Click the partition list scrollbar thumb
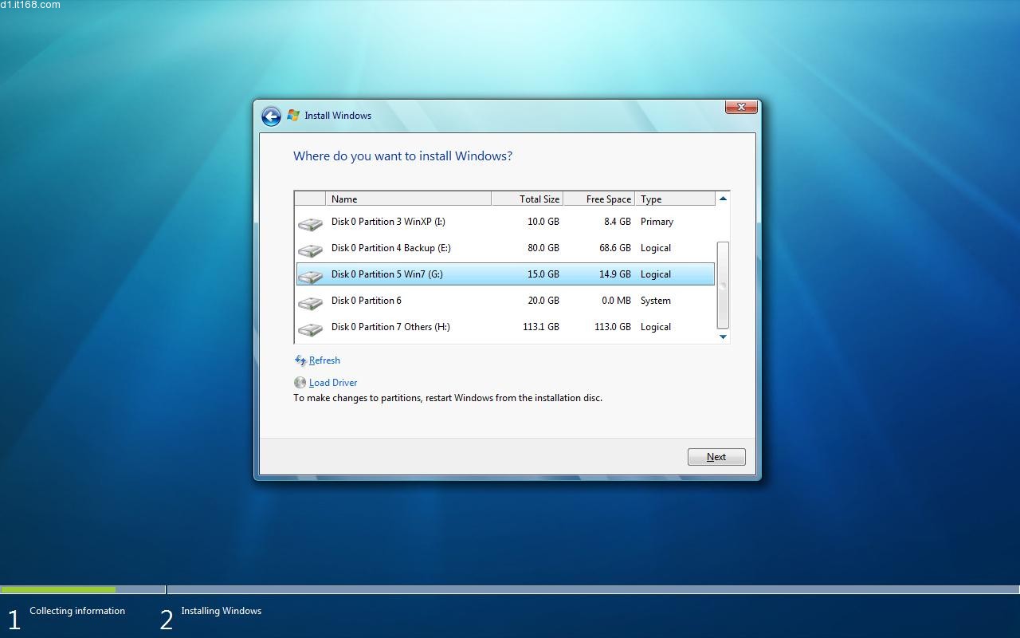1020x638 pixels. tap(723, 285)
